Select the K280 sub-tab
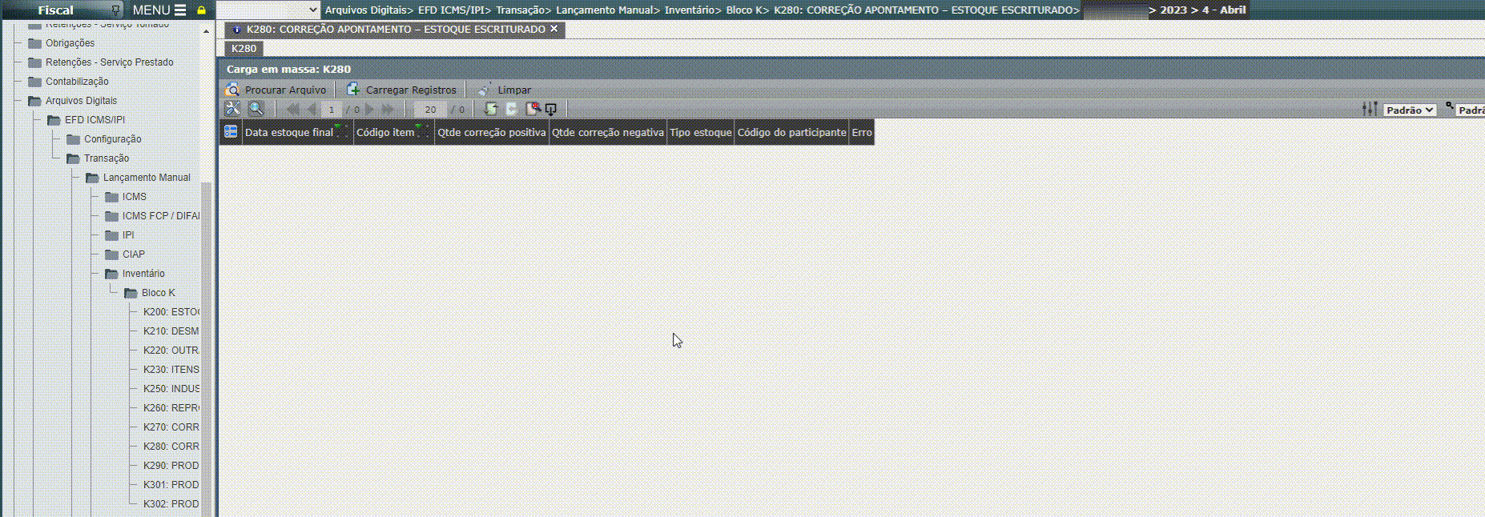 (x=243, y=49)
